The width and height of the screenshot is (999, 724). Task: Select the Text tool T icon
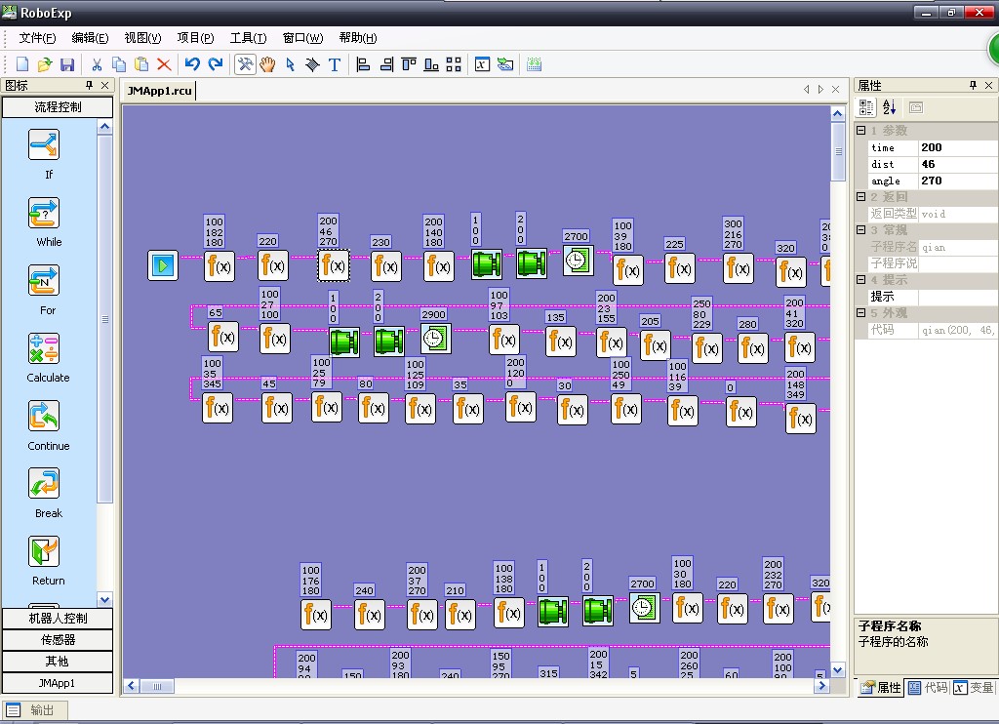335,64
